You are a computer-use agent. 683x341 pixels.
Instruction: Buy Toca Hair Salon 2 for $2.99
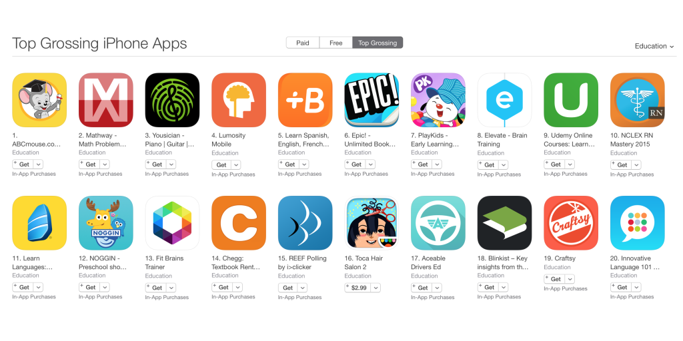pyautogui.click(x=358, y=288)
